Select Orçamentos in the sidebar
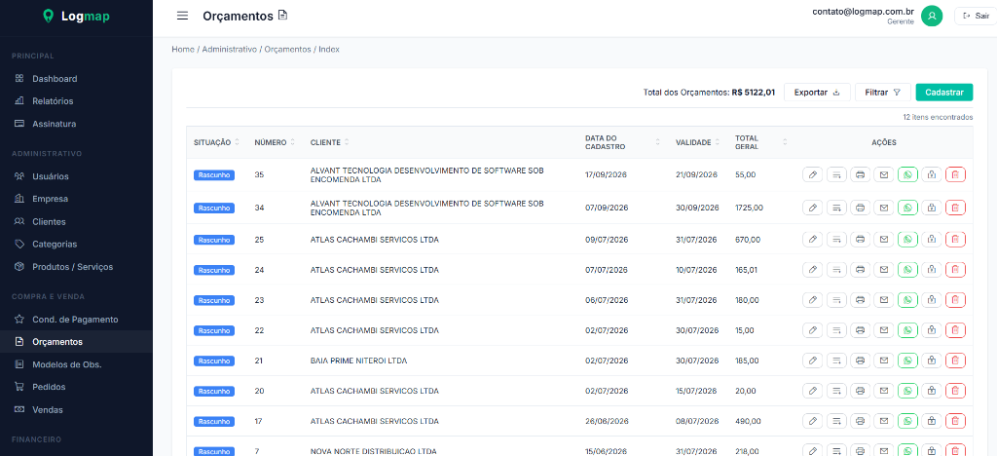The width and height of the screenshot is (997, 456). (76, 342)
